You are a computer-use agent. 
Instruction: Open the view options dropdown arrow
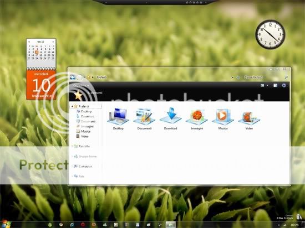[267, 85]
